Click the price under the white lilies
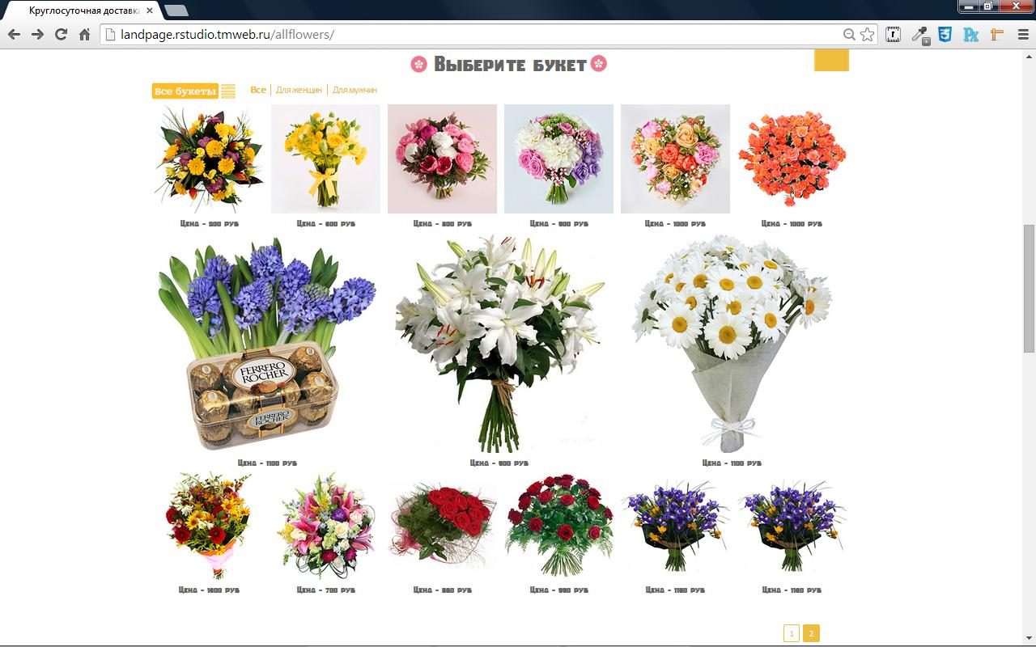Viewport: 1036px width, 647px height. pyautogui.click(x=499, y=463)
